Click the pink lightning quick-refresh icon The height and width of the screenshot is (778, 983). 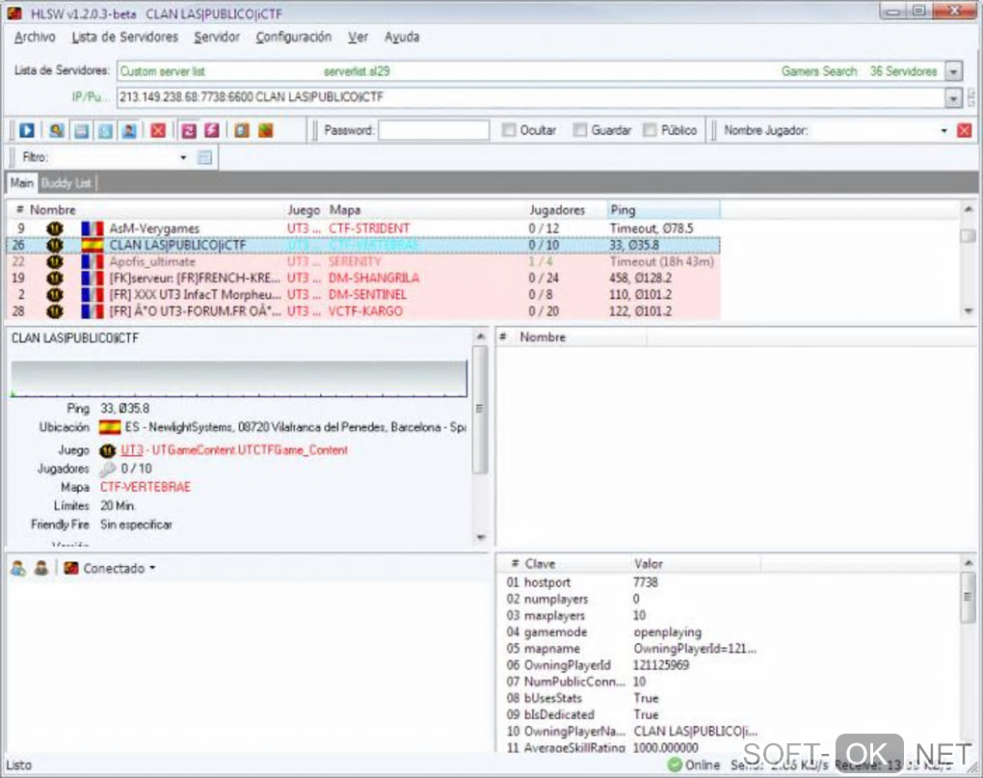(x=213, y=130)
